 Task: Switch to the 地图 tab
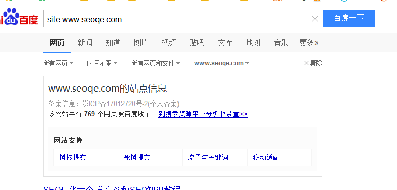click(x=253, y=42)
